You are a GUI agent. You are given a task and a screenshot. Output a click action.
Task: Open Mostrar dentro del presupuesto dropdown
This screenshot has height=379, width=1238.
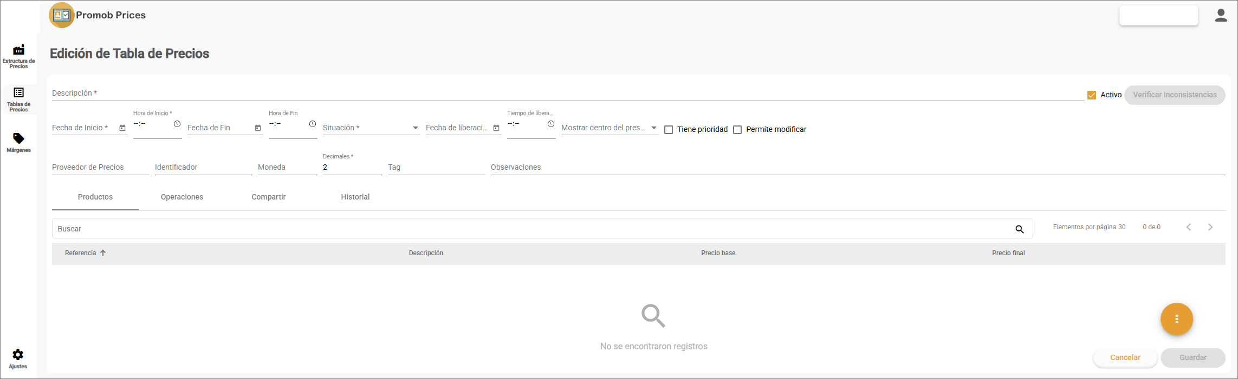tap(654, 128)
